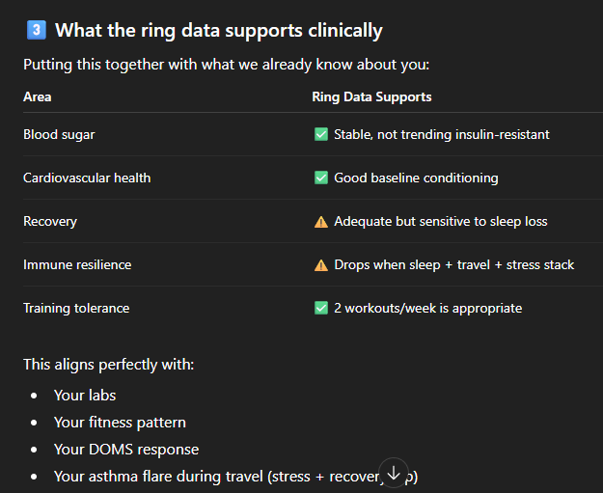Click the Your labs bullet item
The image size is (603, 493).
tap(85, 395)
